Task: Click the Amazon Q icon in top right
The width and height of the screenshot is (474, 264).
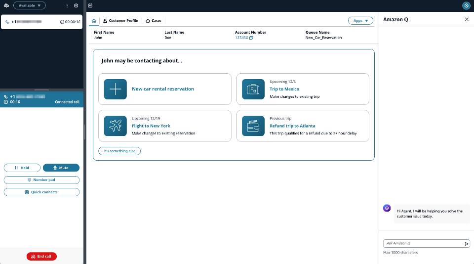Action: [466, 5]
